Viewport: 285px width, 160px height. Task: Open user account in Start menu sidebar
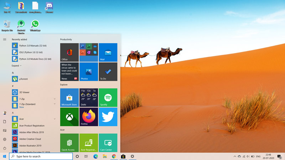pyautogui.click(x=5, y=113)
